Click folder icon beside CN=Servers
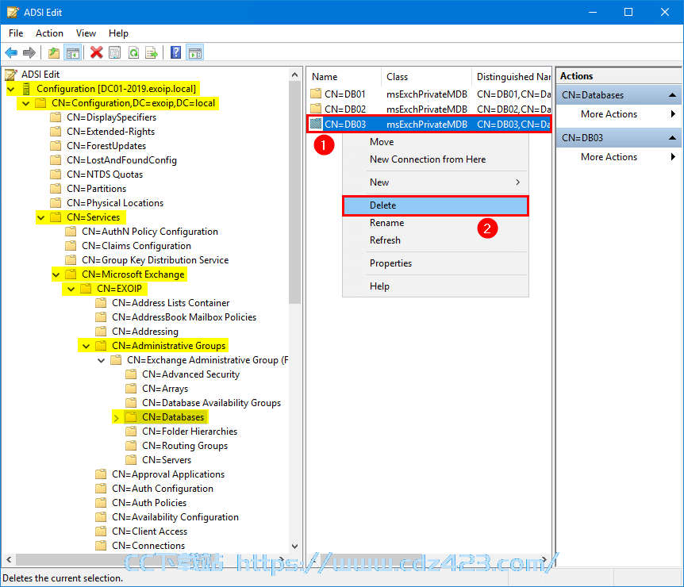This screenshot has width=684, height=587. click(131, 459)
